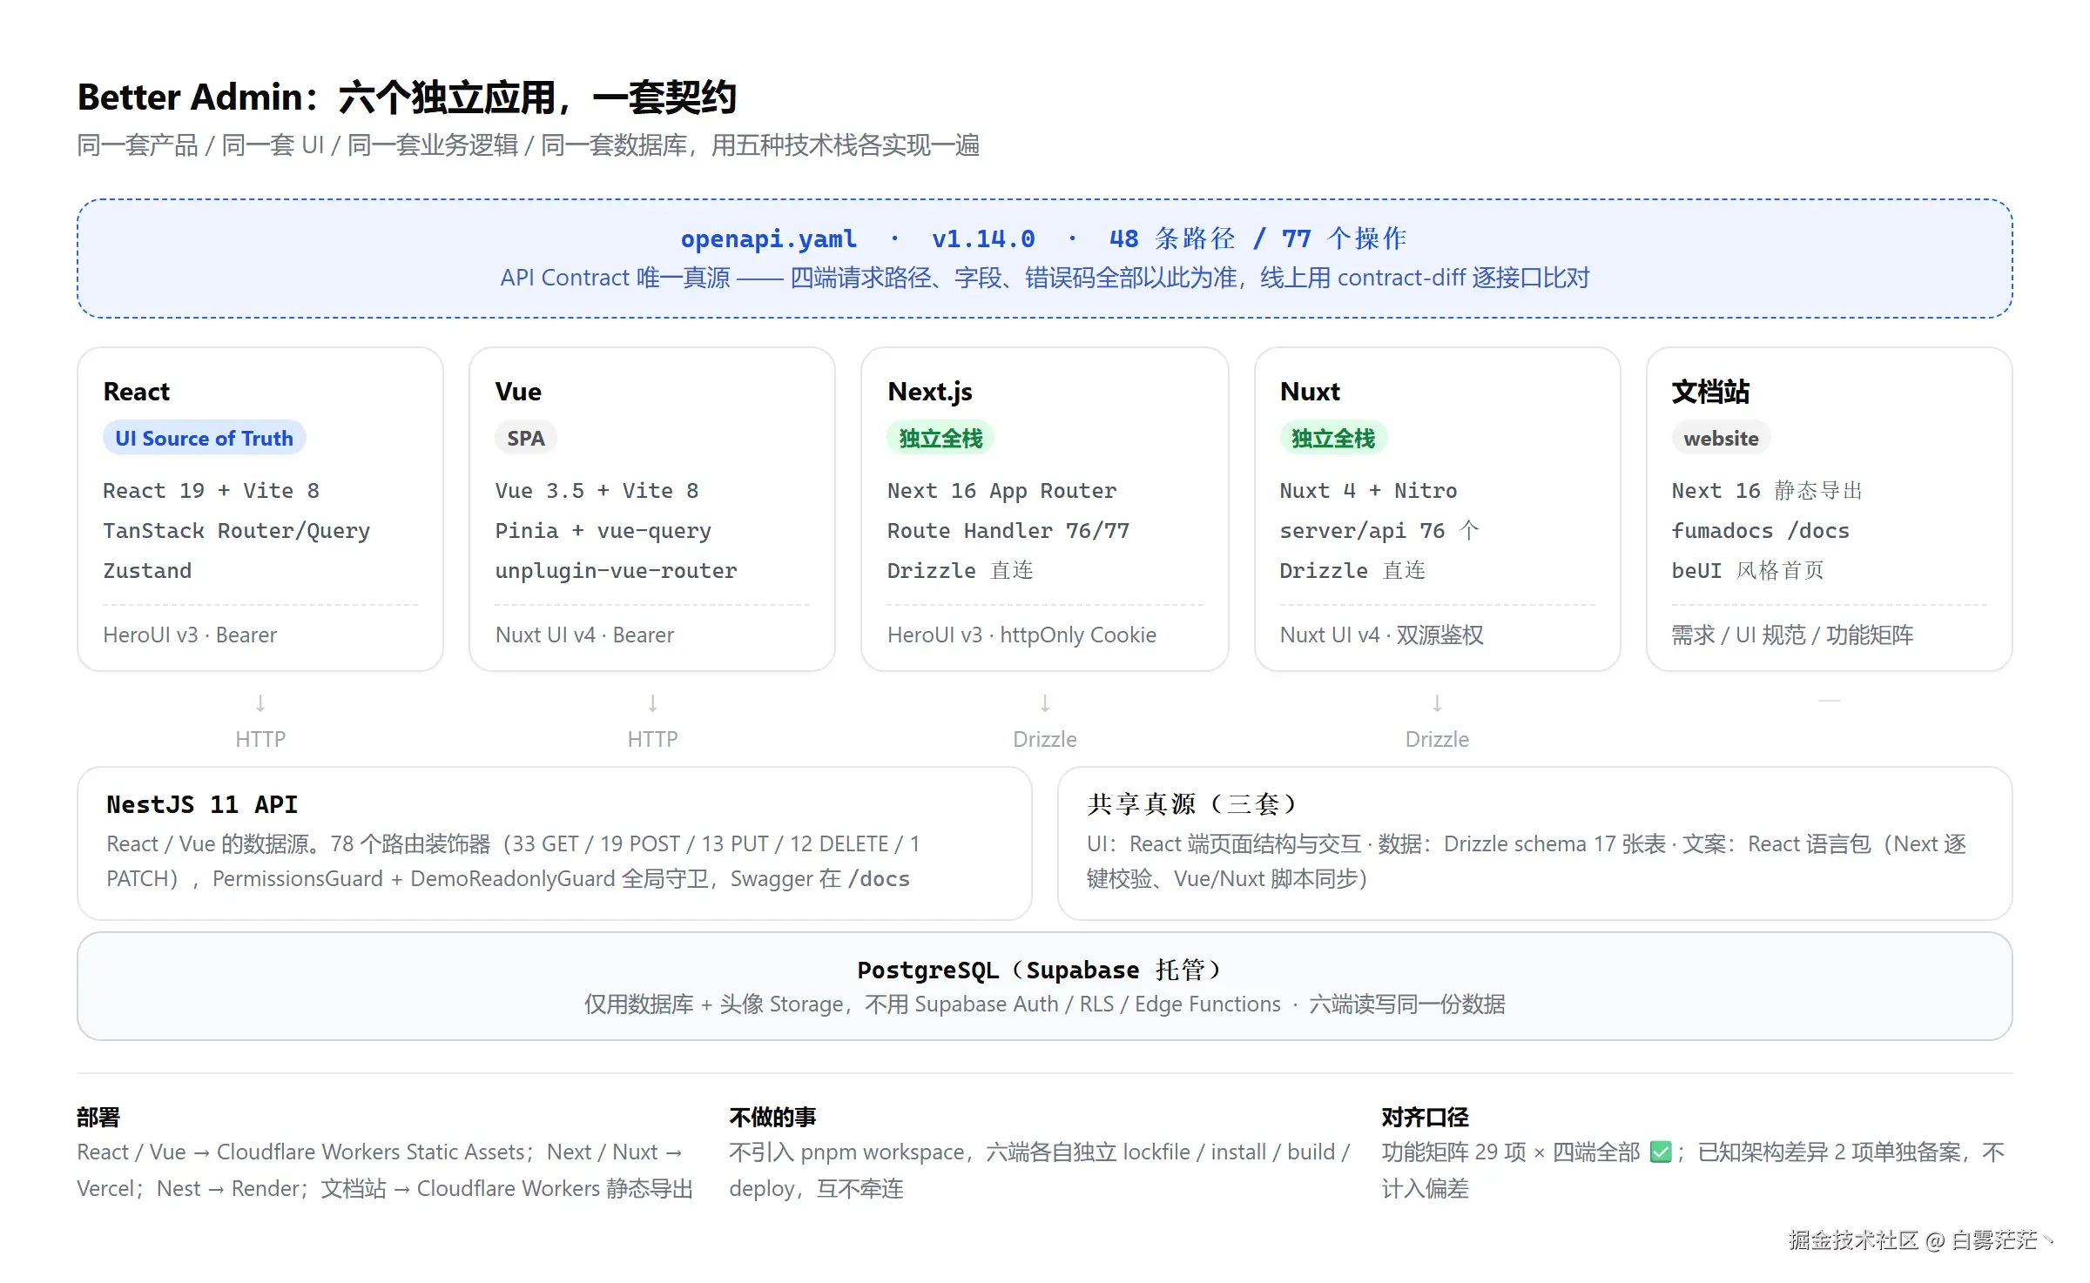Click the fumadocs /docs line
The image size is (2090, 1283).
(1760, 531)
